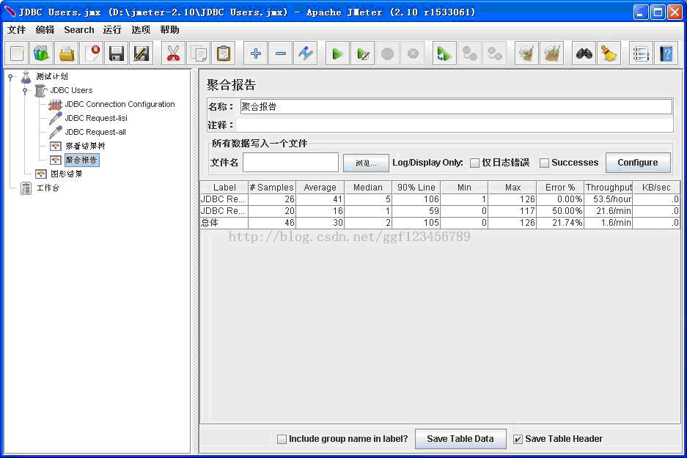
Task: Click the Clear All results icon
Action: pyautogui.click(x=551, y=53)
